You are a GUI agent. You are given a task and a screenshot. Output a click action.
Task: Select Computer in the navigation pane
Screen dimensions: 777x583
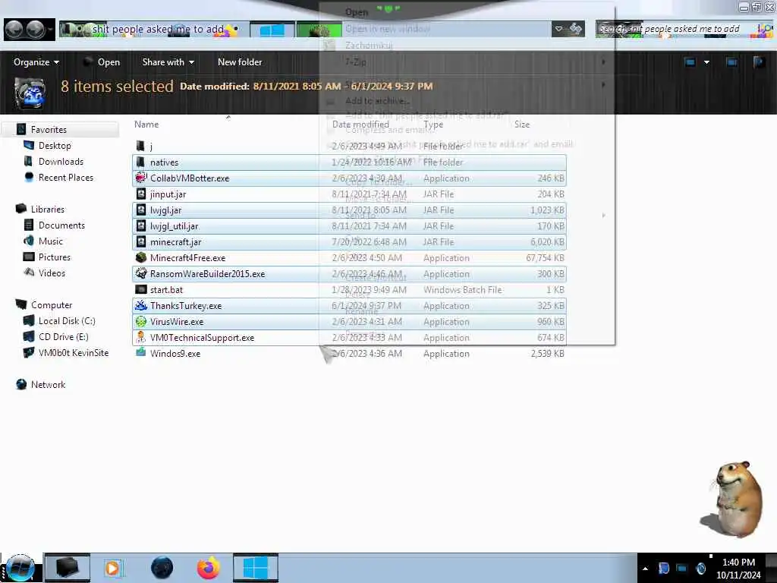click(52, 305)
